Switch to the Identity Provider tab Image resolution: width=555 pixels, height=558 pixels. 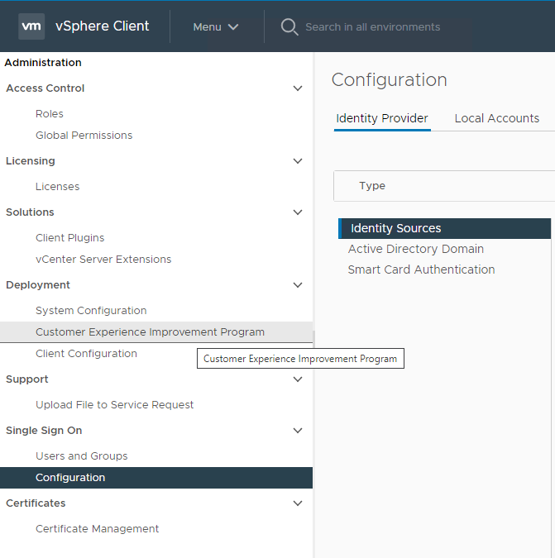tap(382, 118)
